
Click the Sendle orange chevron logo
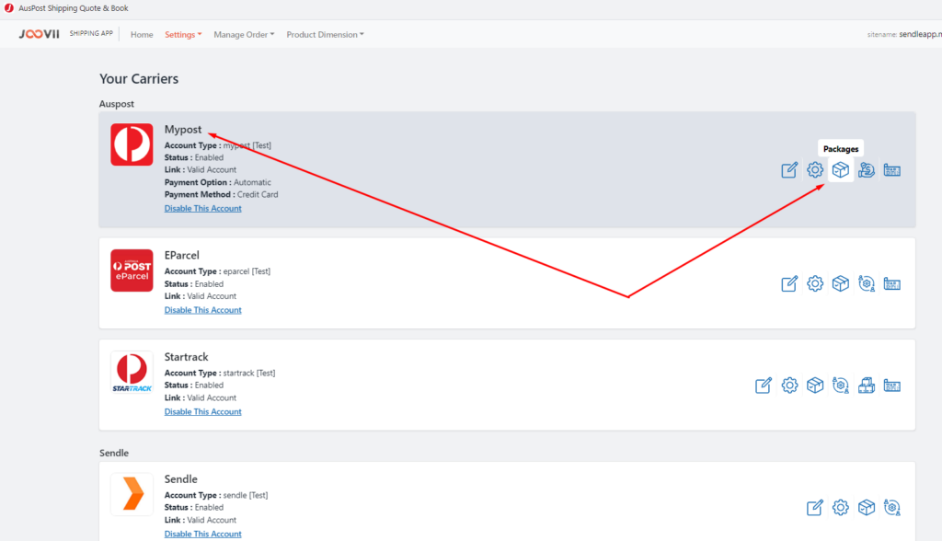pyautogui.click(x=132, y=494)
